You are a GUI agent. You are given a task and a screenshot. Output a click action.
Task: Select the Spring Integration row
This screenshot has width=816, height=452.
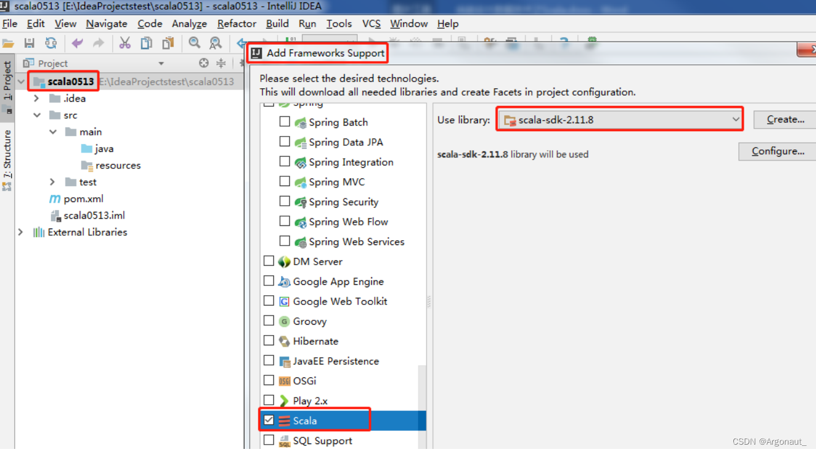pos(351,162)
